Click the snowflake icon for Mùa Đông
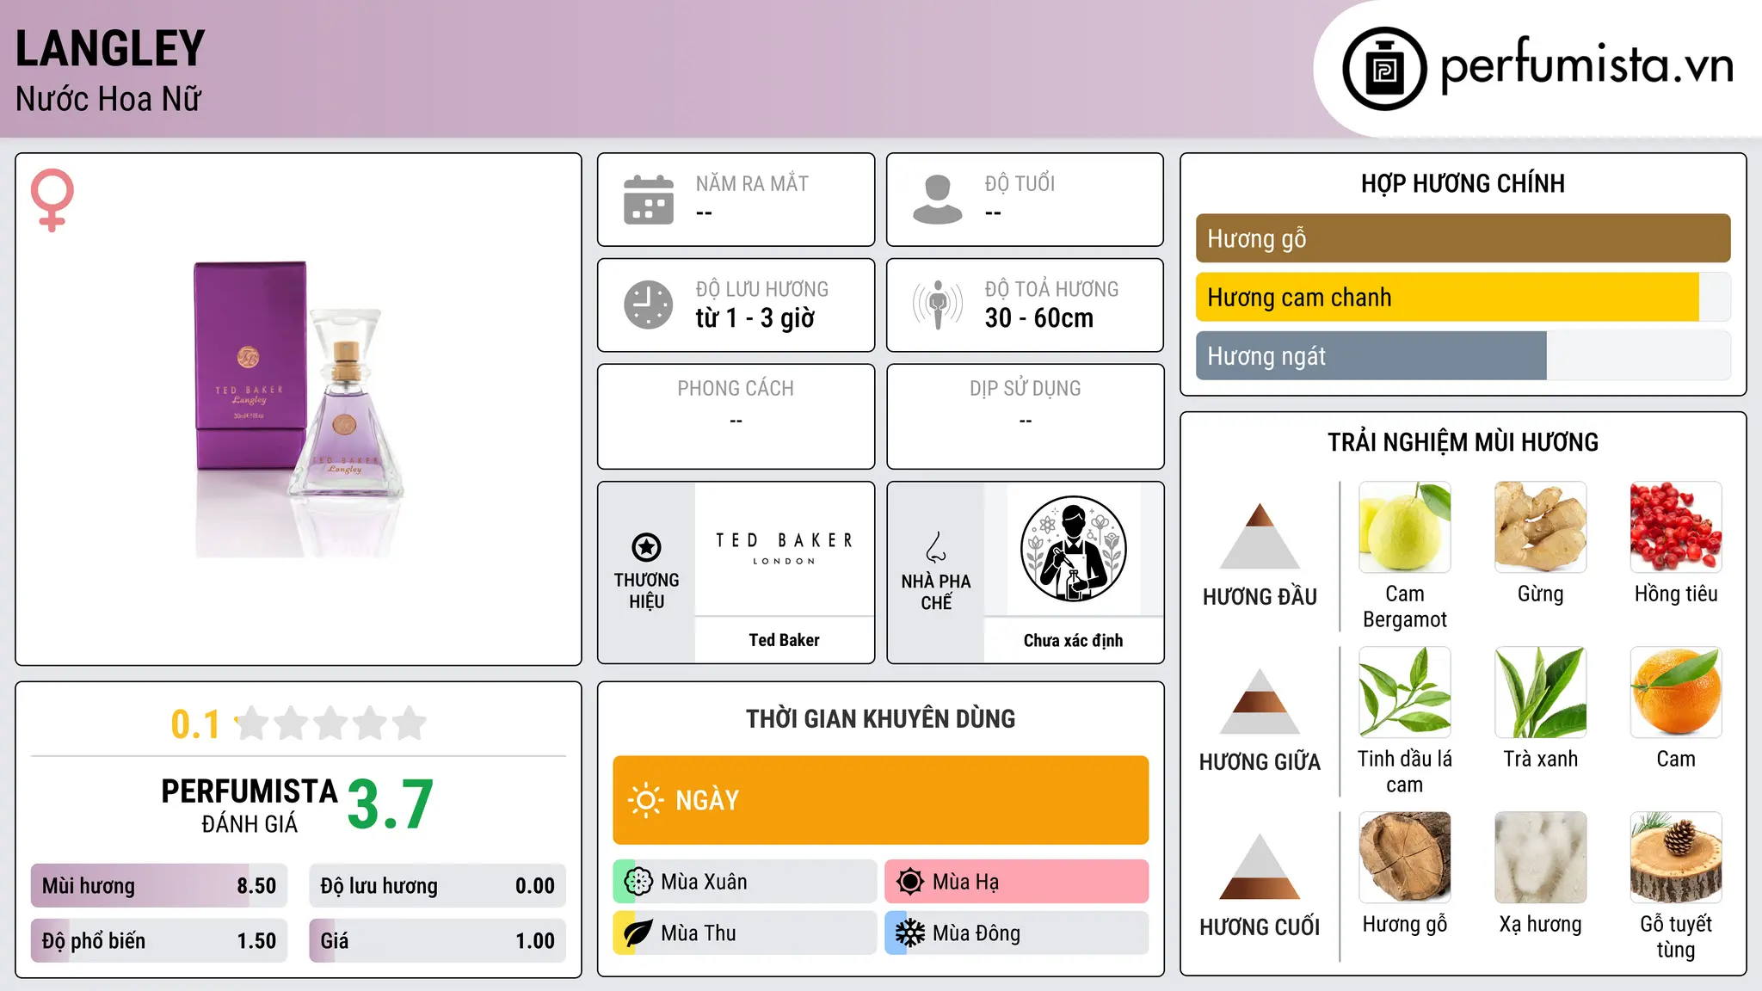 pyautogui.click(x=910, y=933)
